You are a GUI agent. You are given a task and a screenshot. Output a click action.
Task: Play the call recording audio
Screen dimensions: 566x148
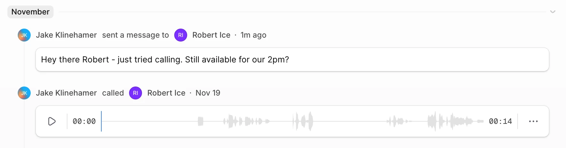coord(52,121)
